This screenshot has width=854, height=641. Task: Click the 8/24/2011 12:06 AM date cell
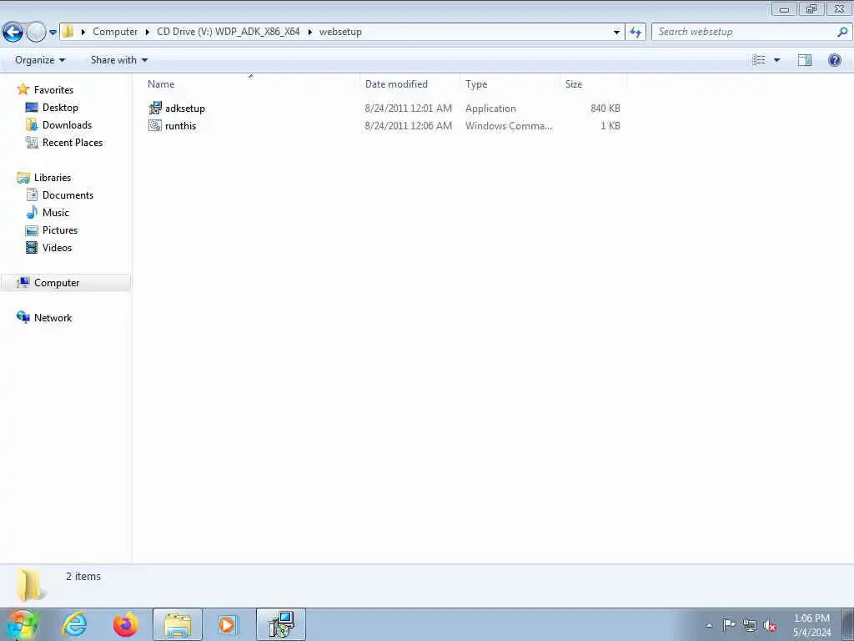click(409, 125)
